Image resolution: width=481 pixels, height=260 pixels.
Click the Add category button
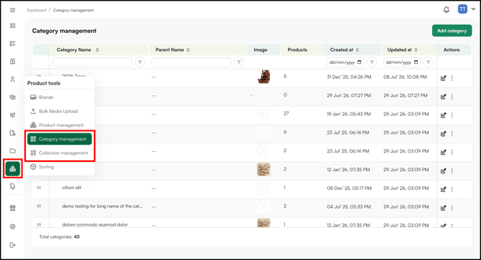pyautogui.click(x=452, y=31)
